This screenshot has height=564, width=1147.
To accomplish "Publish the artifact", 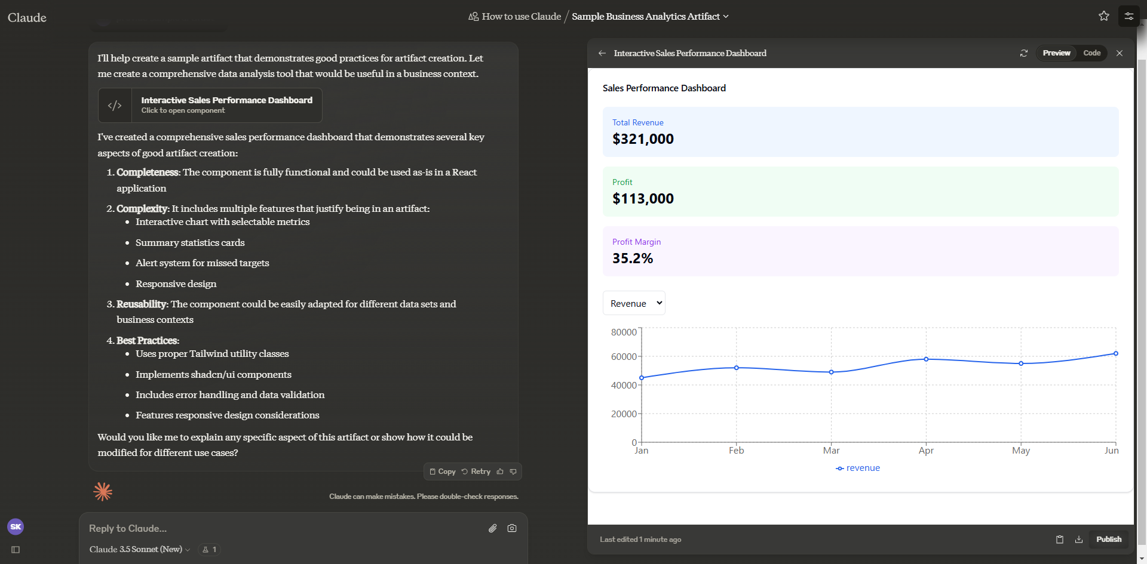I will (x=1108, y=540).
